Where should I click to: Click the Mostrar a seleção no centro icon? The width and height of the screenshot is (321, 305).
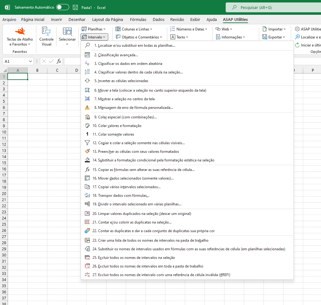[x=87, y=99]
